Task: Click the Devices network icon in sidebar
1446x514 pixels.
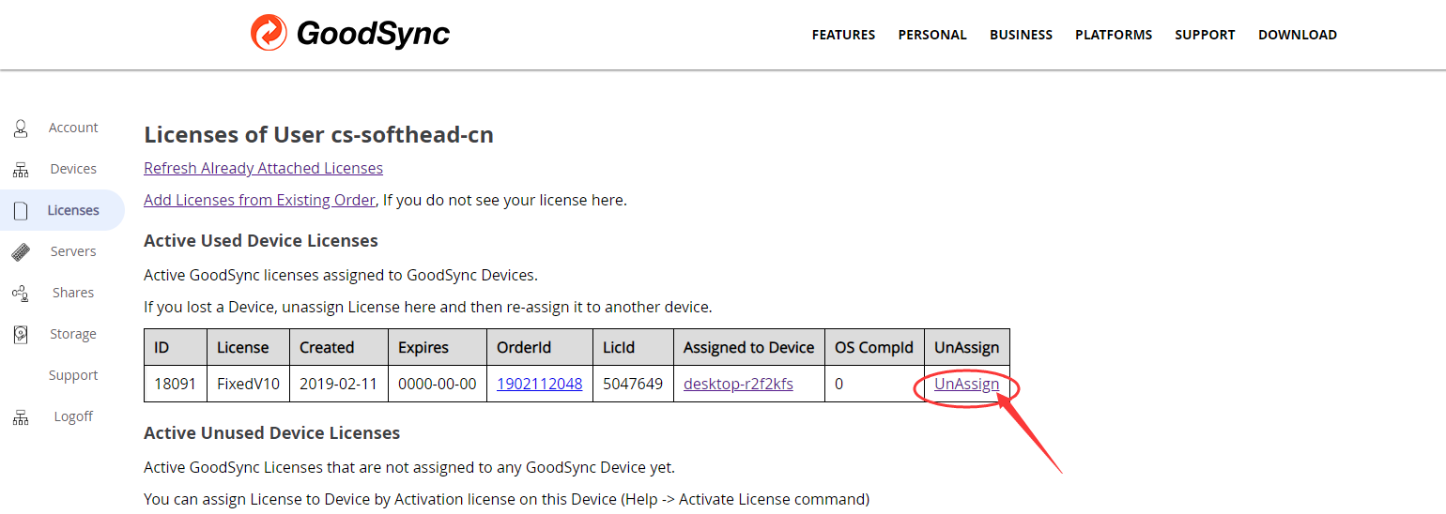Action: (21, 170)
